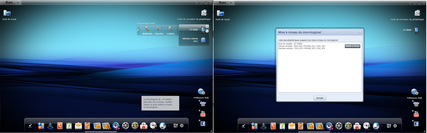Open the calendar icon showing 7 in left dock

[x=69, y=125]
